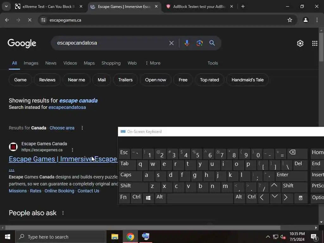Switch to the News results tab
This screenshot has height=243, width=324.
[51, 63]
